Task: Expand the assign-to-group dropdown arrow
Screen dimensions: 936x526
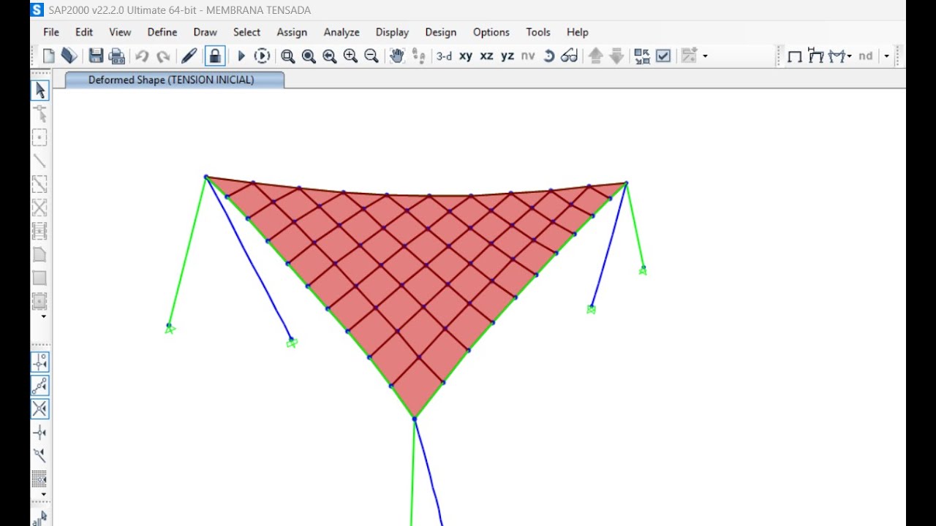Action: coord(705,56)
